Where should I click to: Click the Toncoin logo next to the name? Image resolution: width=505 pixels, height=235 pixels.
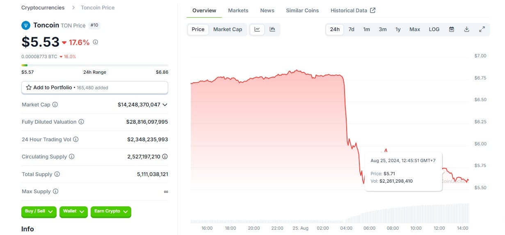pyautogui.click(x=26, y=25)
